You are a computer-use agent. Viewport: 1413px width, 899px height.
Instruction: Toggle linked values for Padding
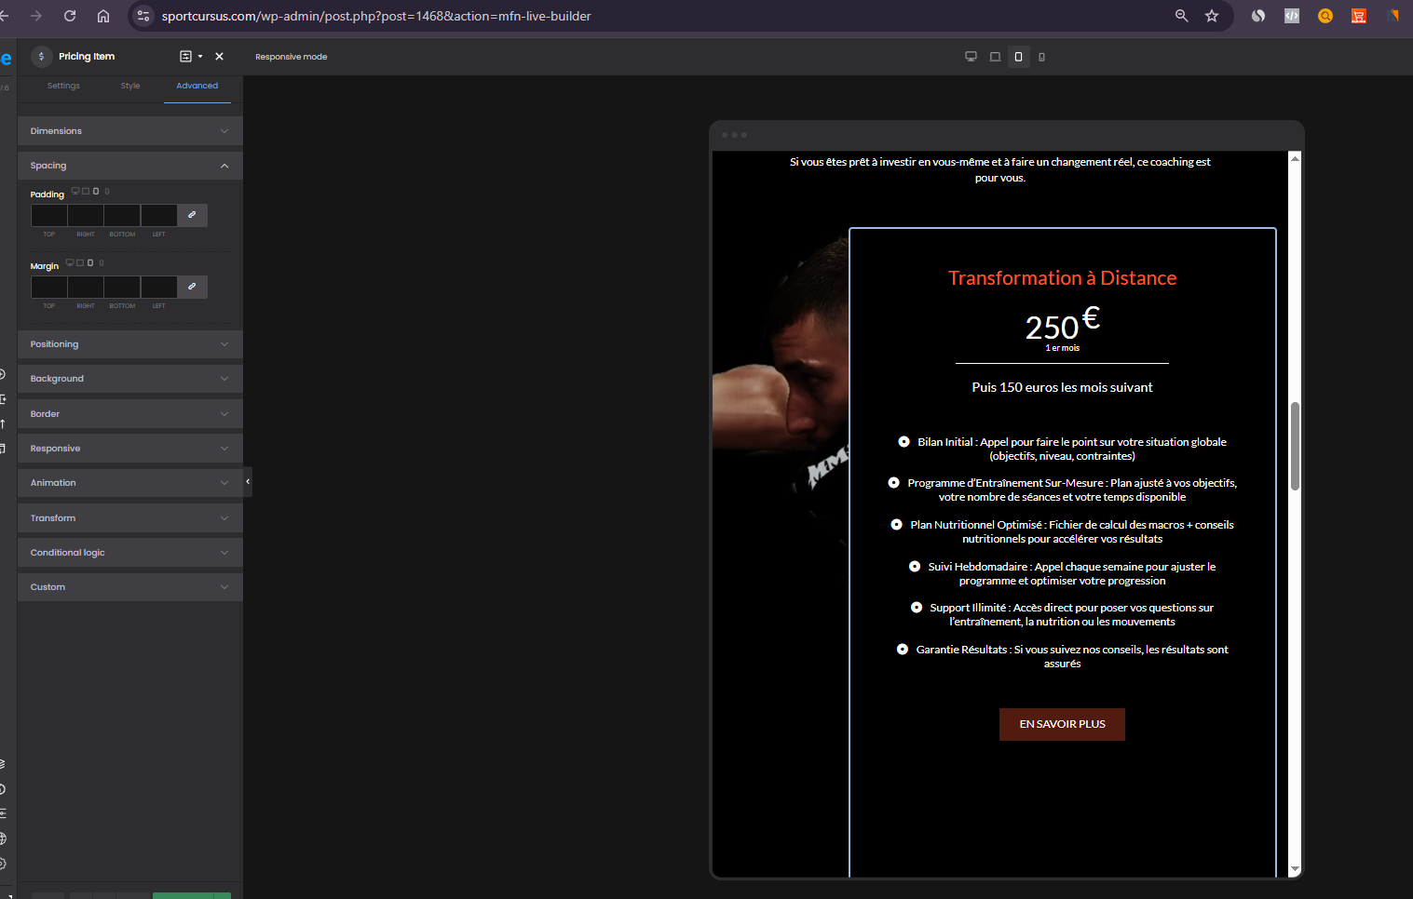192,215
